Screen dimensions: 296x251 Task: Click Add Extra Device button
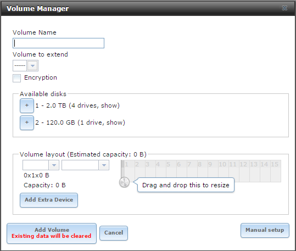coord(49,200)
